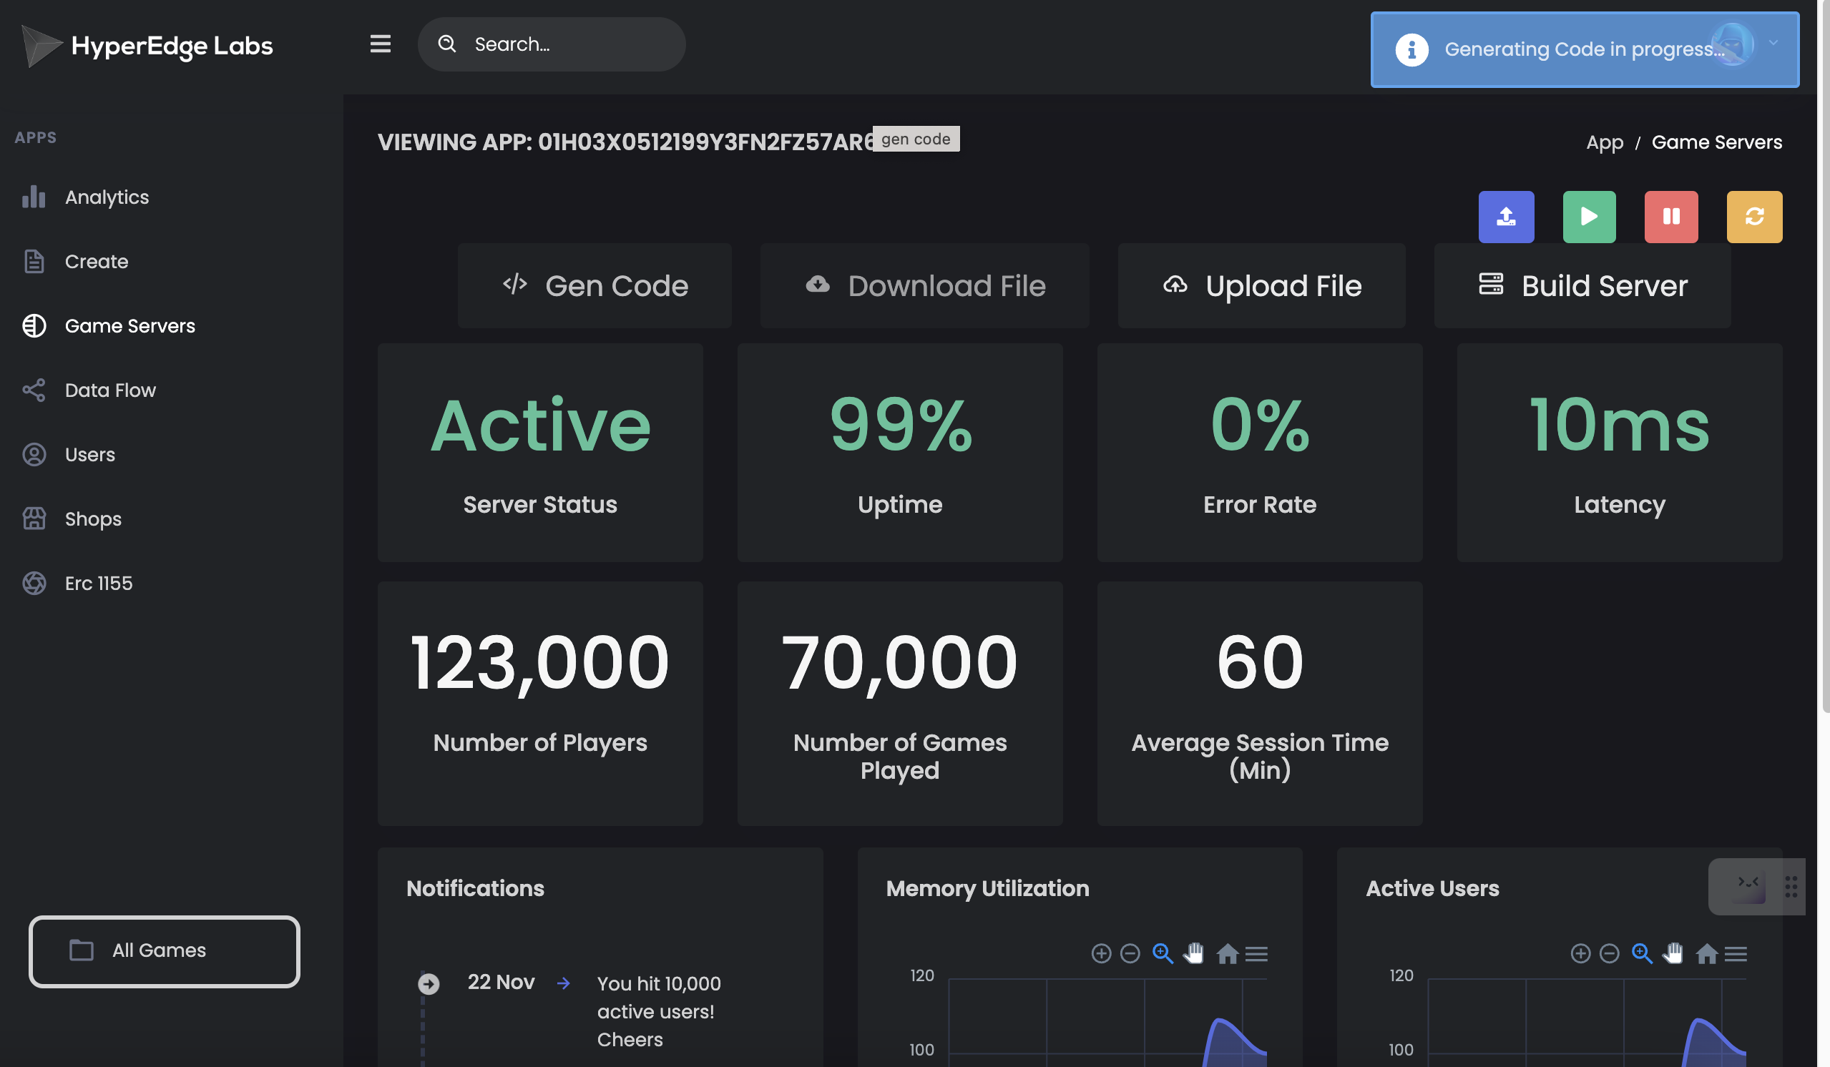Open Analytics in the sidebar
The width and height of the screenshot is (1830, 1067).
pos(107,197)
